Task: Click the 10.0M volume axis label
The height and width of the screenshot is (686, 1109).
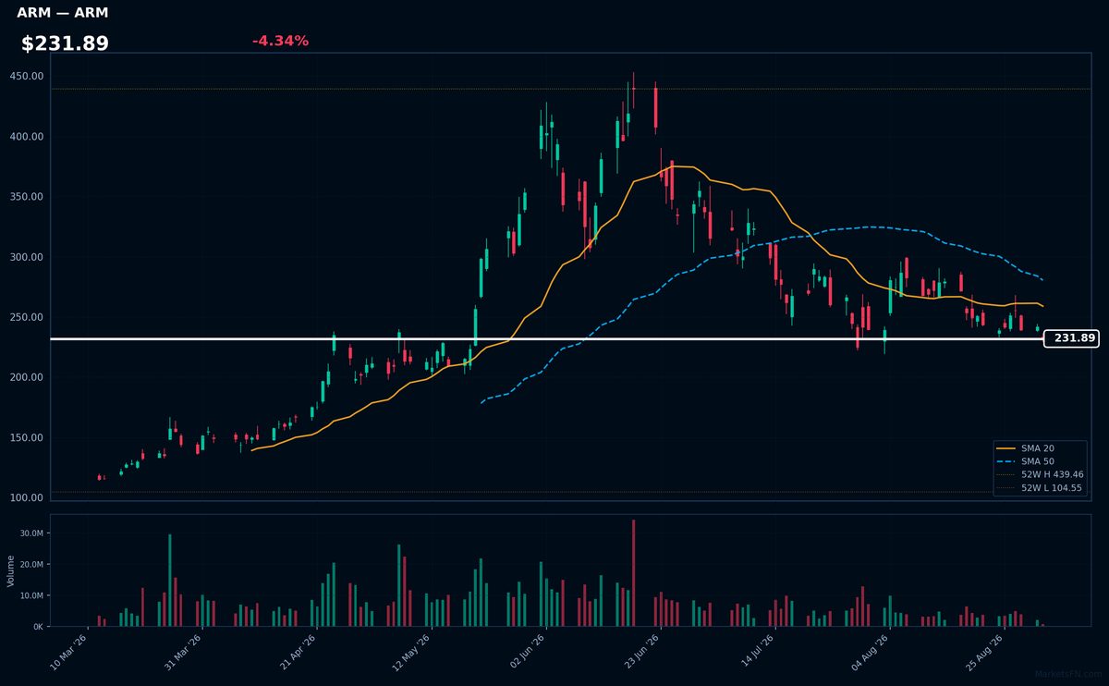Action: tap(31, 595)
